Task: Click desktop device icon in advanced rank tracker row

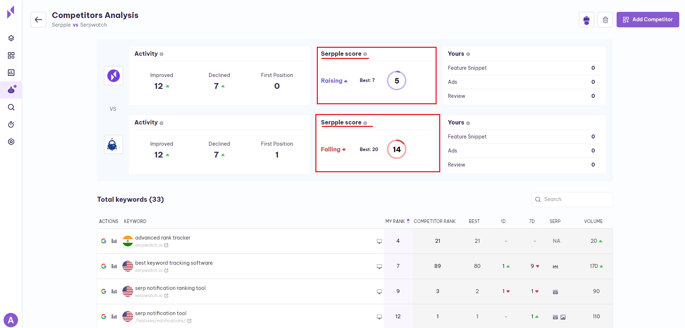Action: click(x=379, y=241)
